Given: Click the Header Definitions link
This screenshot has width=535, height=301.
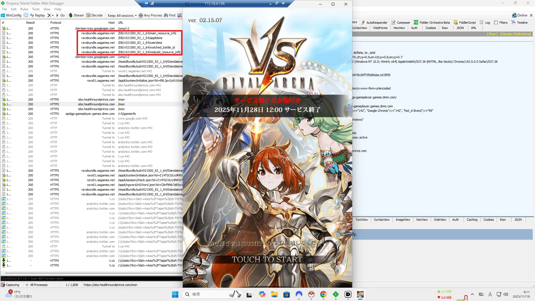Looking at the screenshot, I should coord(515,34).
